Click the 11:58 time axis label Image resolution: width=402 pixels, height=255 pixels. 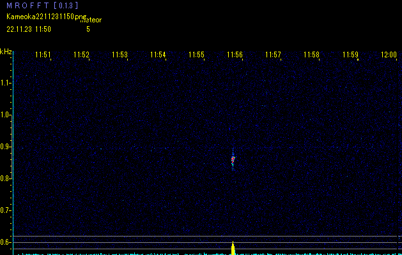pyautogui.click(x=311, y=55)
